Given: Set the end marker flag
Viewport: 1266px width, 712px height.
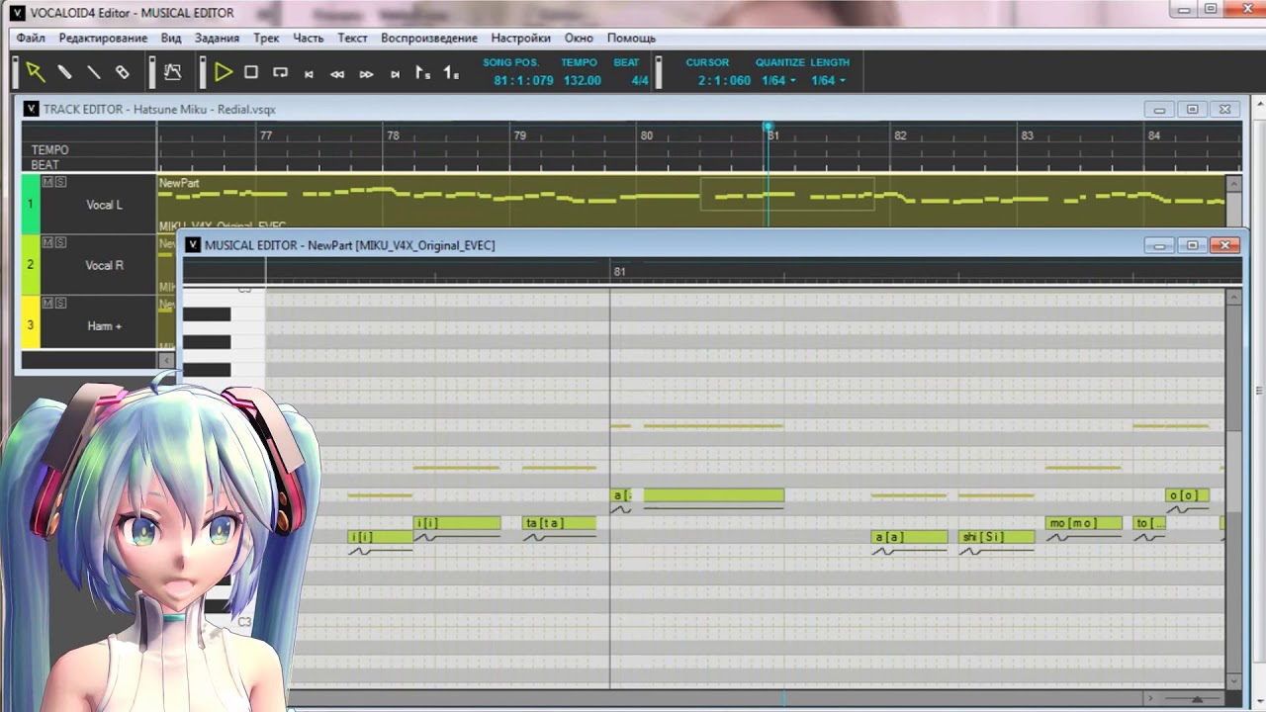Looking at the screenshot, I should (451, 72).
